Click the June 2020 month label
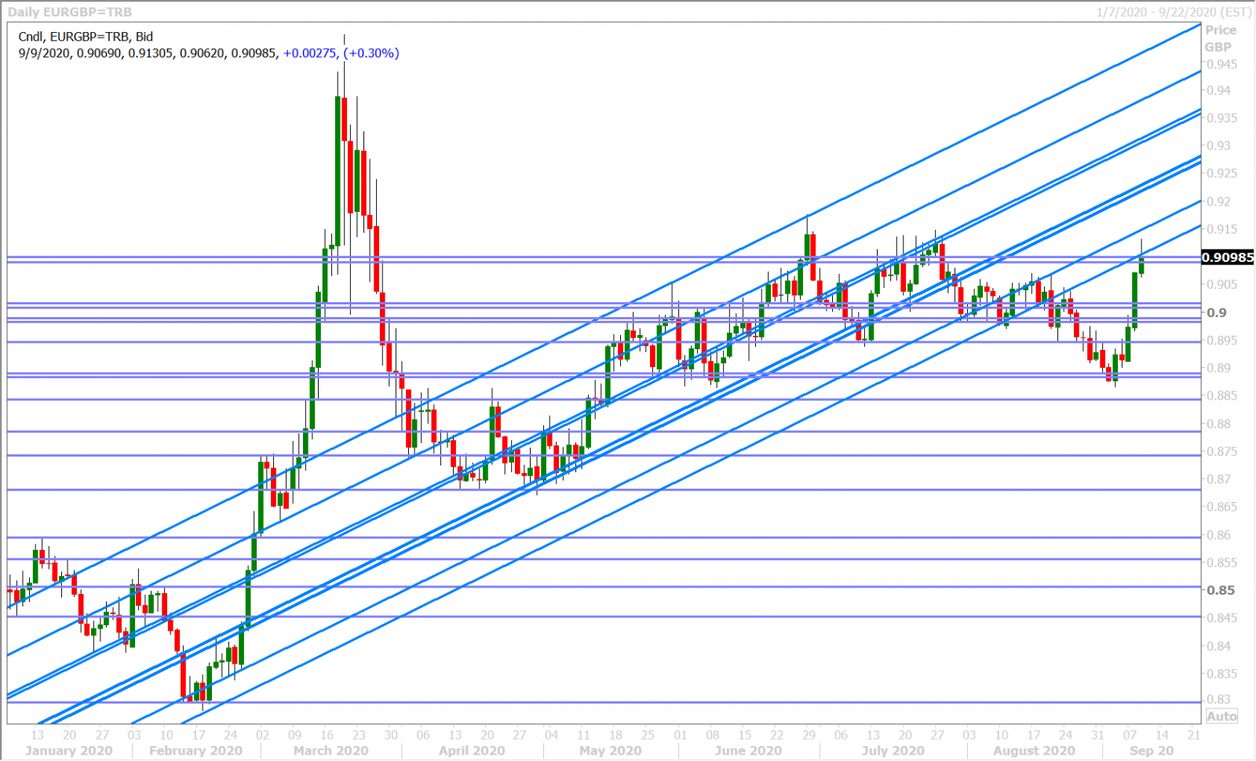The width and height of the screenshot is (1256, 761). (748, 751)
